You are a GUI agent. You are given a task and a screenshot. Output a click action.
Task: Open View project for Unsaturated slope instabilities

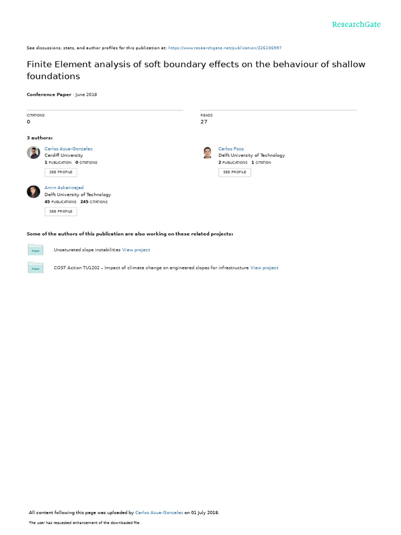tap(136, 250)
